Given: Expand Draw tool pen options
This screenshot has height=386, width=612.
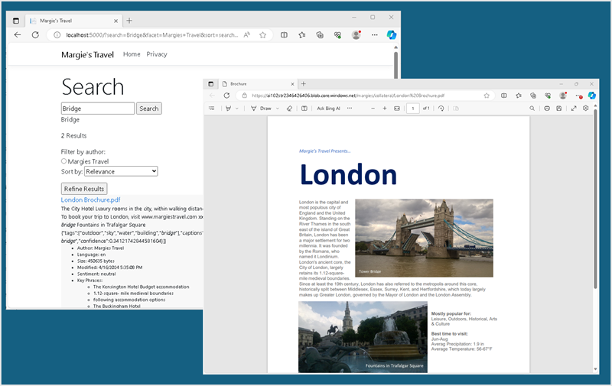Looking at the screenshot, I should (278, 109).
